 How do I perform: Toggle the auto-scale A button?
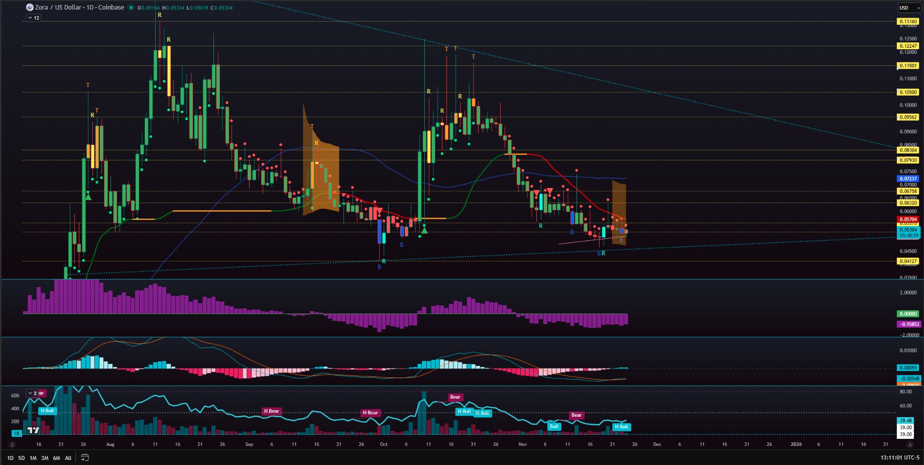point(909,444)
